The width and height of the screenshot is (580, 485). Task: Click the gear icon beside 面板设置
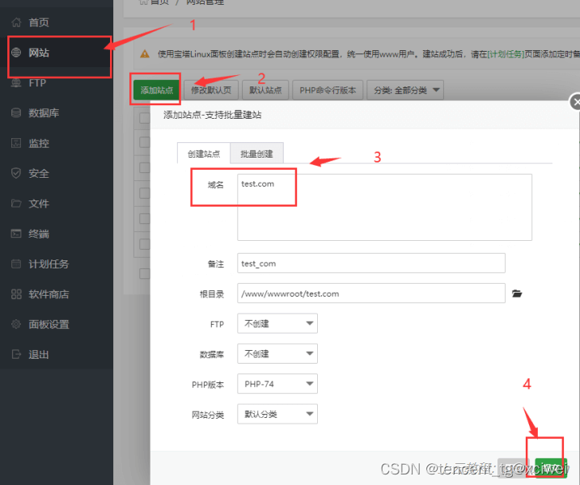point(16,324)
